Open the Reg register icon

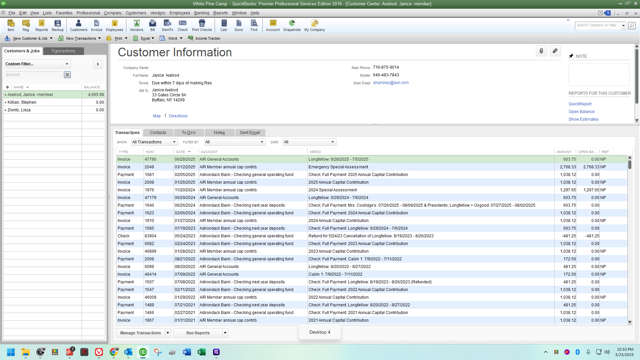pyautogui.click(x=26, y=25)
